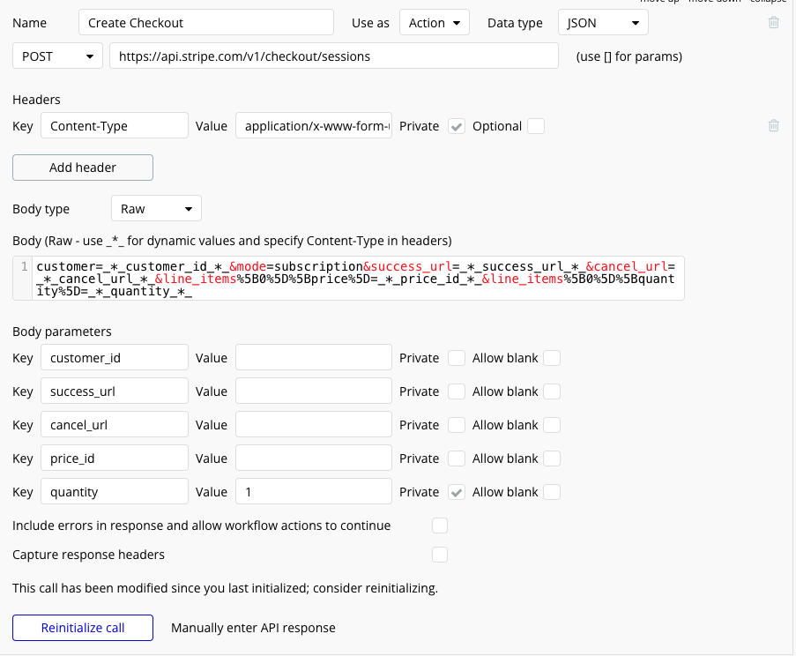The height and width of the screenshot is (656, 796).
Task: Click the Stripe checkout sessions URL field
Action: [334, 56]
